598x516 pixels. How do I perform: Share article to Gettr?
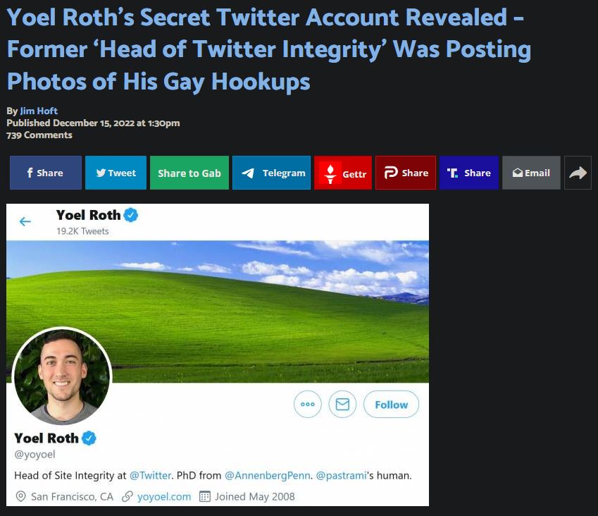tap(342, 173)
